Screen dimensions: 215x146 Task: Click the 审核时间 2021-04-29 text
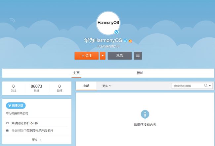pyautogui.click(x=25, y=123)
